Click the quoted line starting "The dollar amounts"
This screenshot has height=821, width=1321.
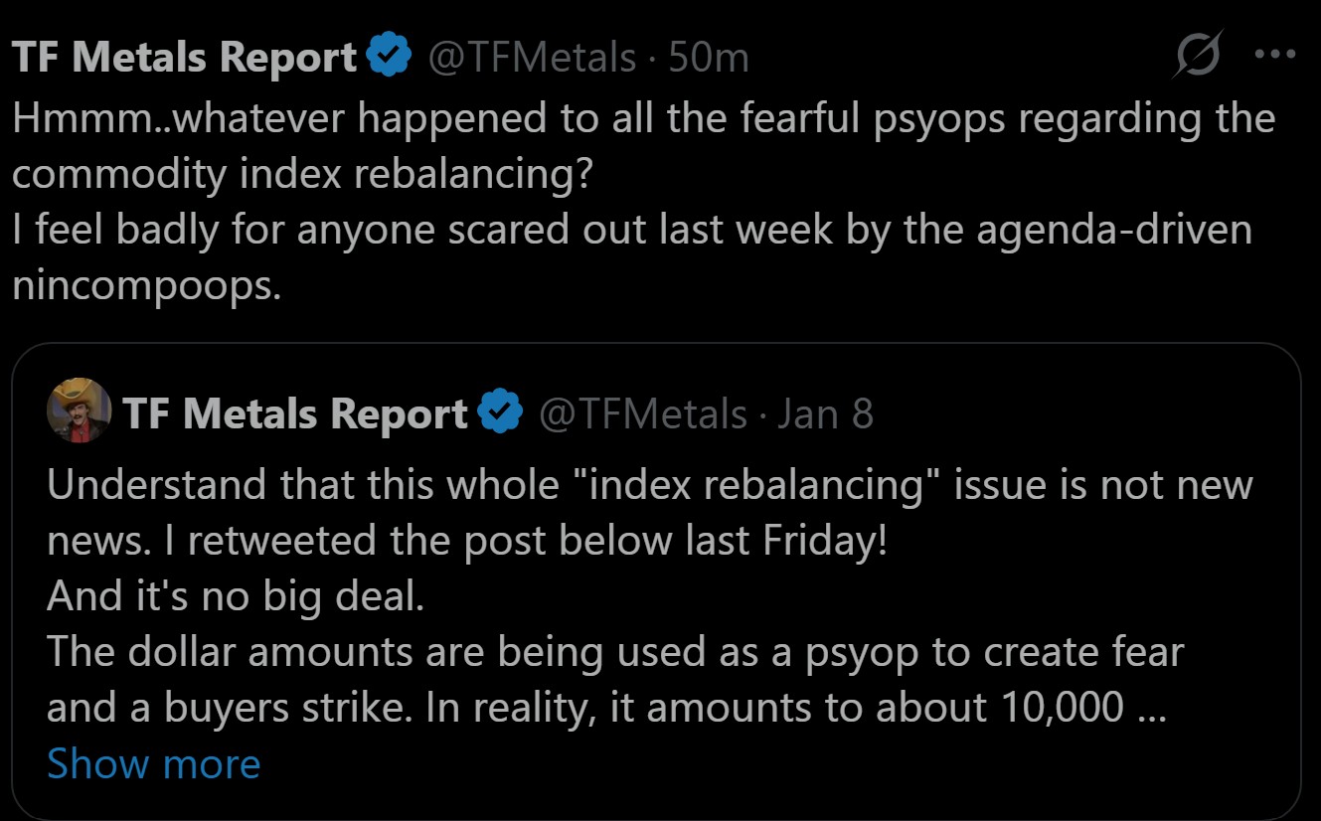coord(614,652)
